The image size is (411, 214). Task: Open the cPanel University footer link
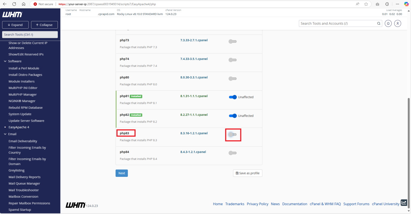[386, 204]
